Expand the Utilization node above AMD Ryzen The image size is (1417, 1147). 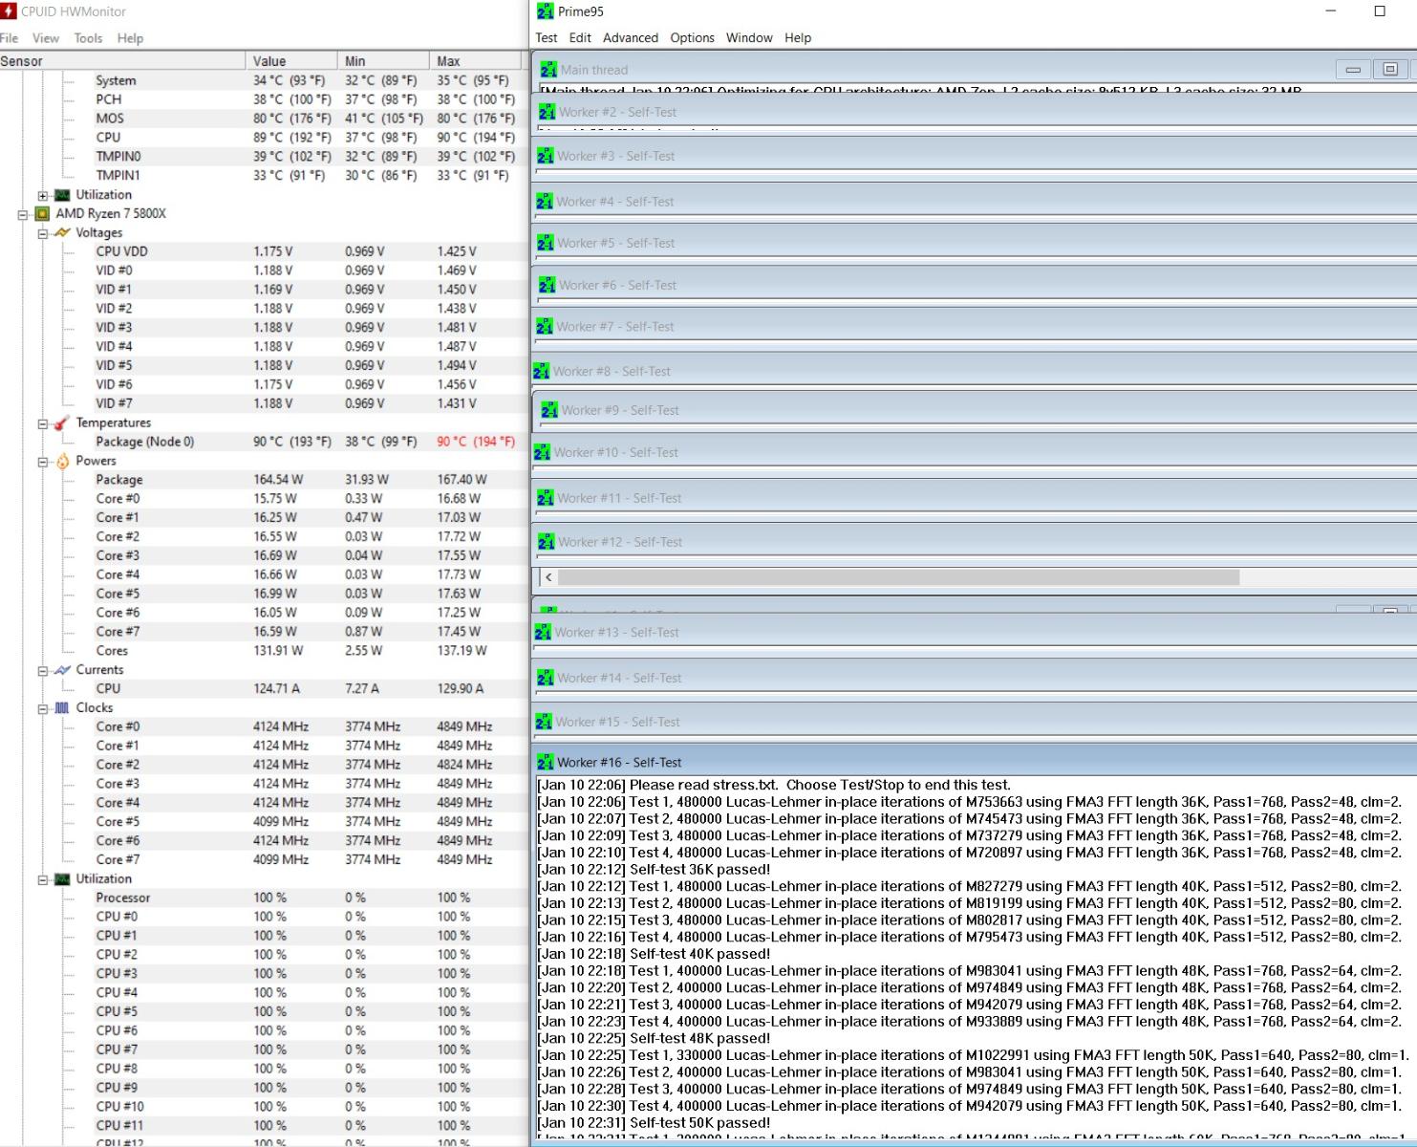click(43, 195)
